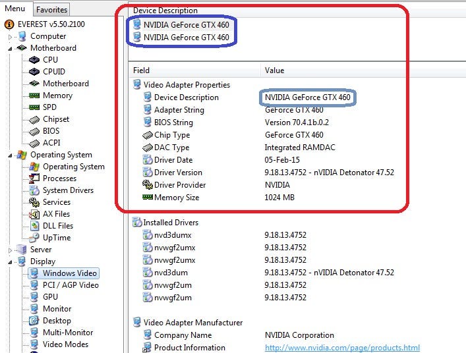
Task: Click the Chip Type row icon
Action: tap(148, 135)
